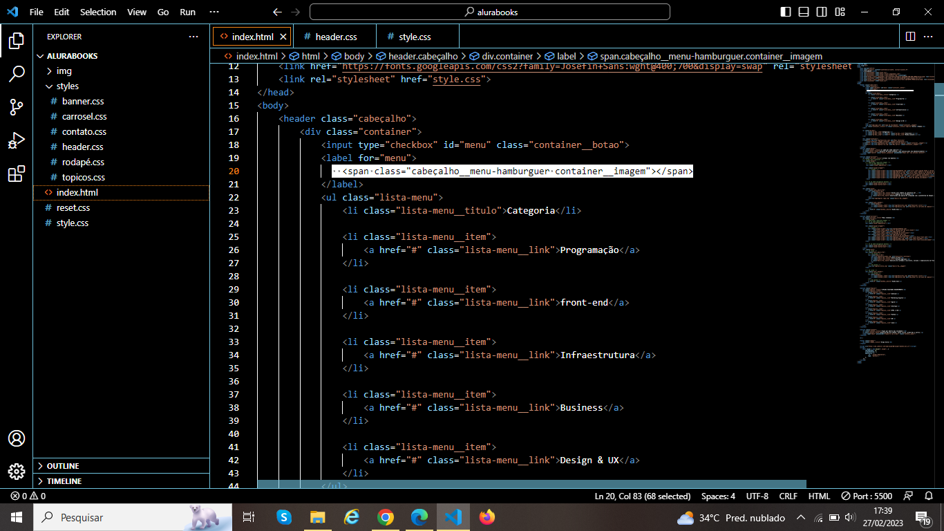Open Skype from the taskbar
944x531 pixels.
coord(284,517)
